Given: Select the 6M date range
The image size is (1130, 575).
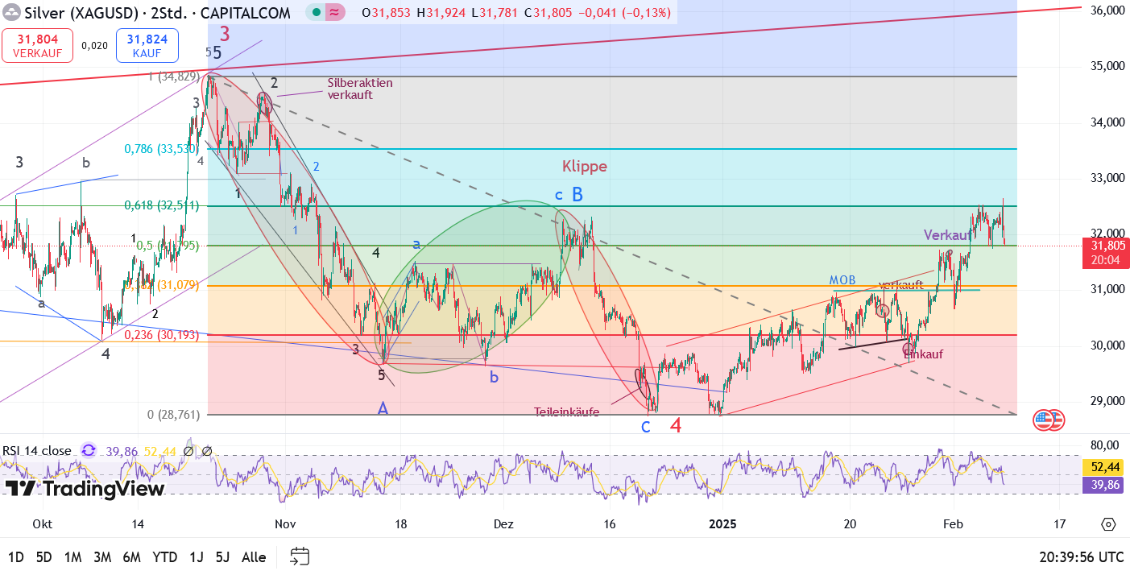Looking at the screenshot, I should [132, 557].
